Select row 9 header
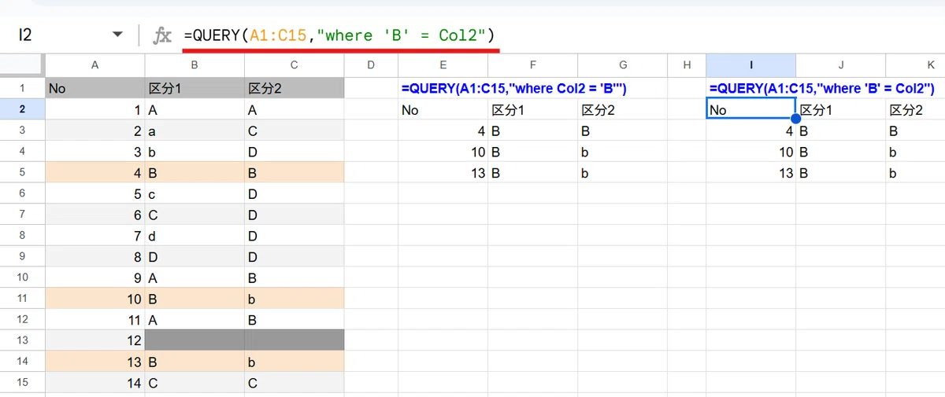Viewport: 945px width, 397px height. (x=22, y=256)
